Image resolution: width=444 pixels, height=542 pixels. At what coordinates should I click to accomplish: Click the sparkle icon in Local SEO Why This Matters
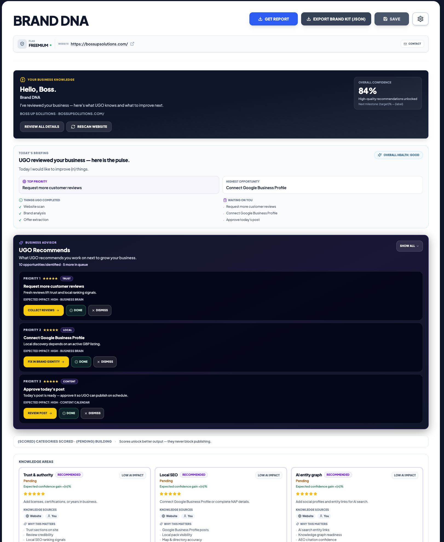161,524
